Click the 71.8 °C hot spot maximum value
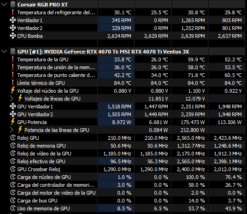The width and height of the screenshot is (247, 214). [x=196, y=75]
